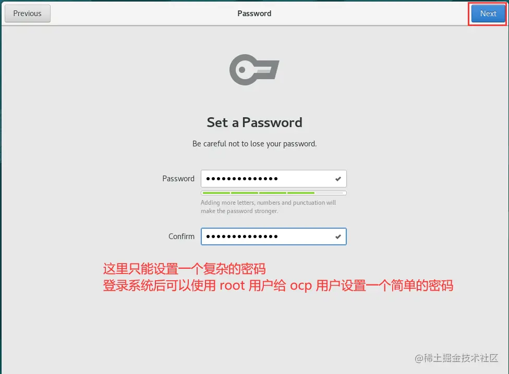The image size is (509, 374).
Task: Click the checkmark in Confirm field
Action: point(338,236)
